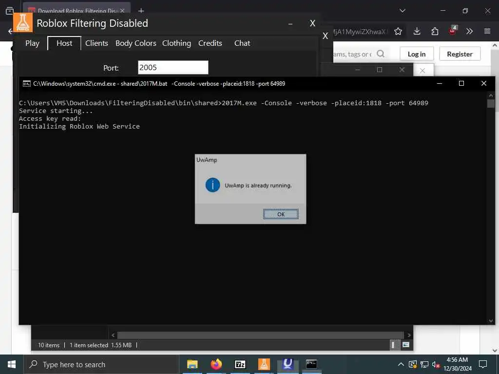Bookmark this page with the star icon

398,31
